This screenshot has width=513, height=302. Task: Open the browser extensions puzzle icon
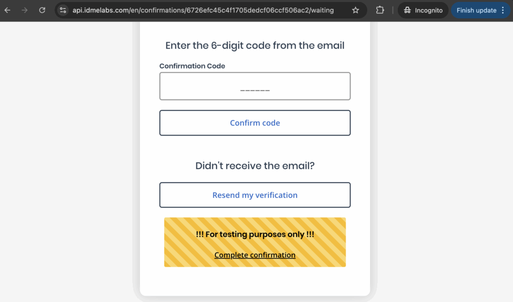[380, 10]
